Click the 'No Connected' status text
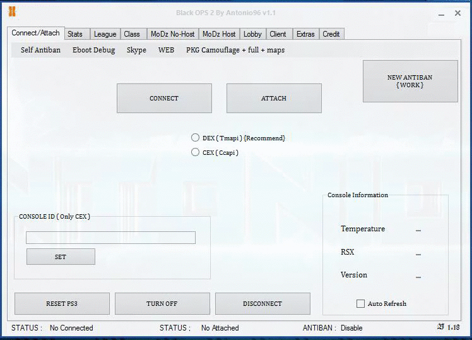The width and height of the screenshot is (472, 340). (x=71, y=328)
